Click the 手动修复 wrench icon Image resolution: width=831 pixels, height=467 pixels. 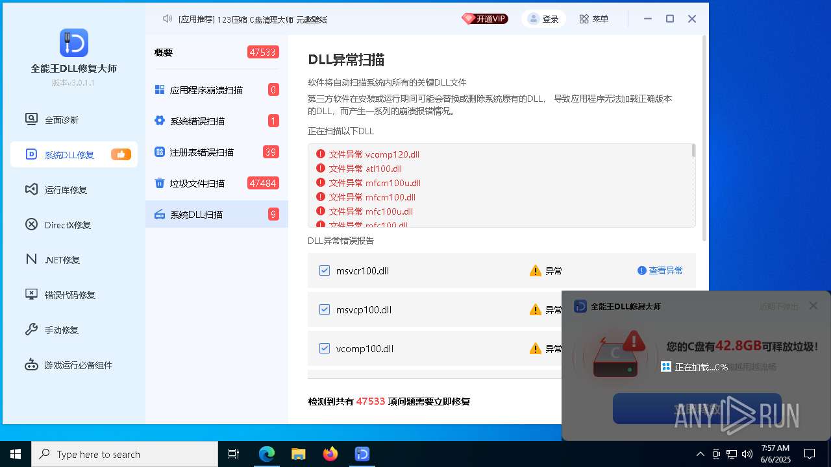coord(31,329)
